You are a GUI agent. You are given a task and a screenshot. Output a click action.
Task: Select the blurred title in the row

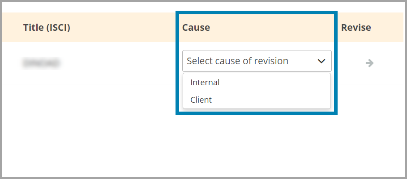[x=41, y=63]
